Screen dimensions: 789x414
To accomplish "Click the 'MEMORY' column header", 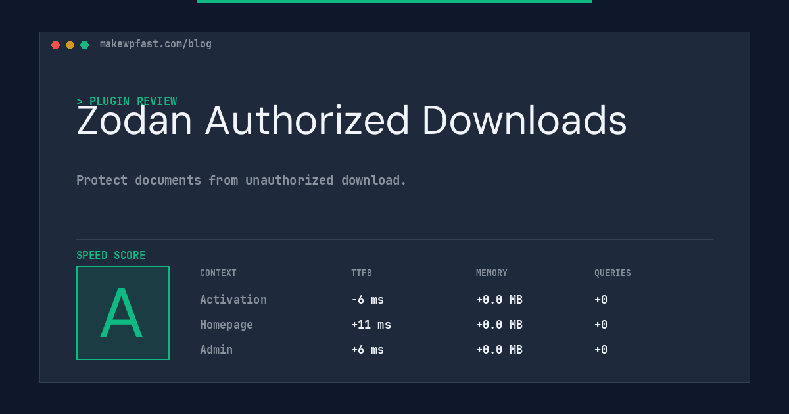I will coord(492,273).
